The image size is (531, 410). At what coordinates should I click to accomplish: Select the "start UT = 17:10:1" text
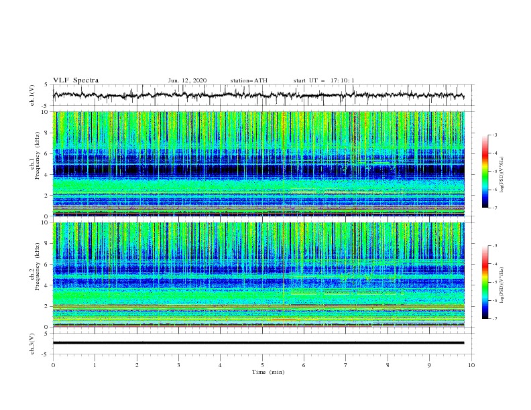click(x=324, y=80)
